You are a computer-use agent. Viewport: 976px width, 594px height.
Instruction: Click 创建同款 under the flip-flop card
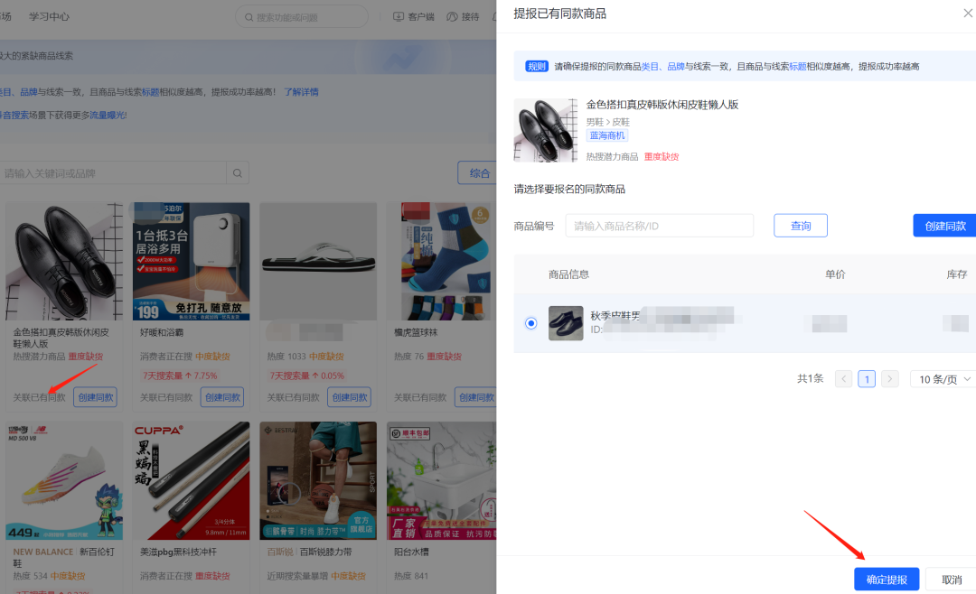tap(349, 397)
